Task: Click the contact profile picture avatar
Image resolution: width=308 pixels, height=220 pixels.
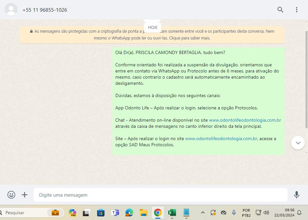Action: 11,10
